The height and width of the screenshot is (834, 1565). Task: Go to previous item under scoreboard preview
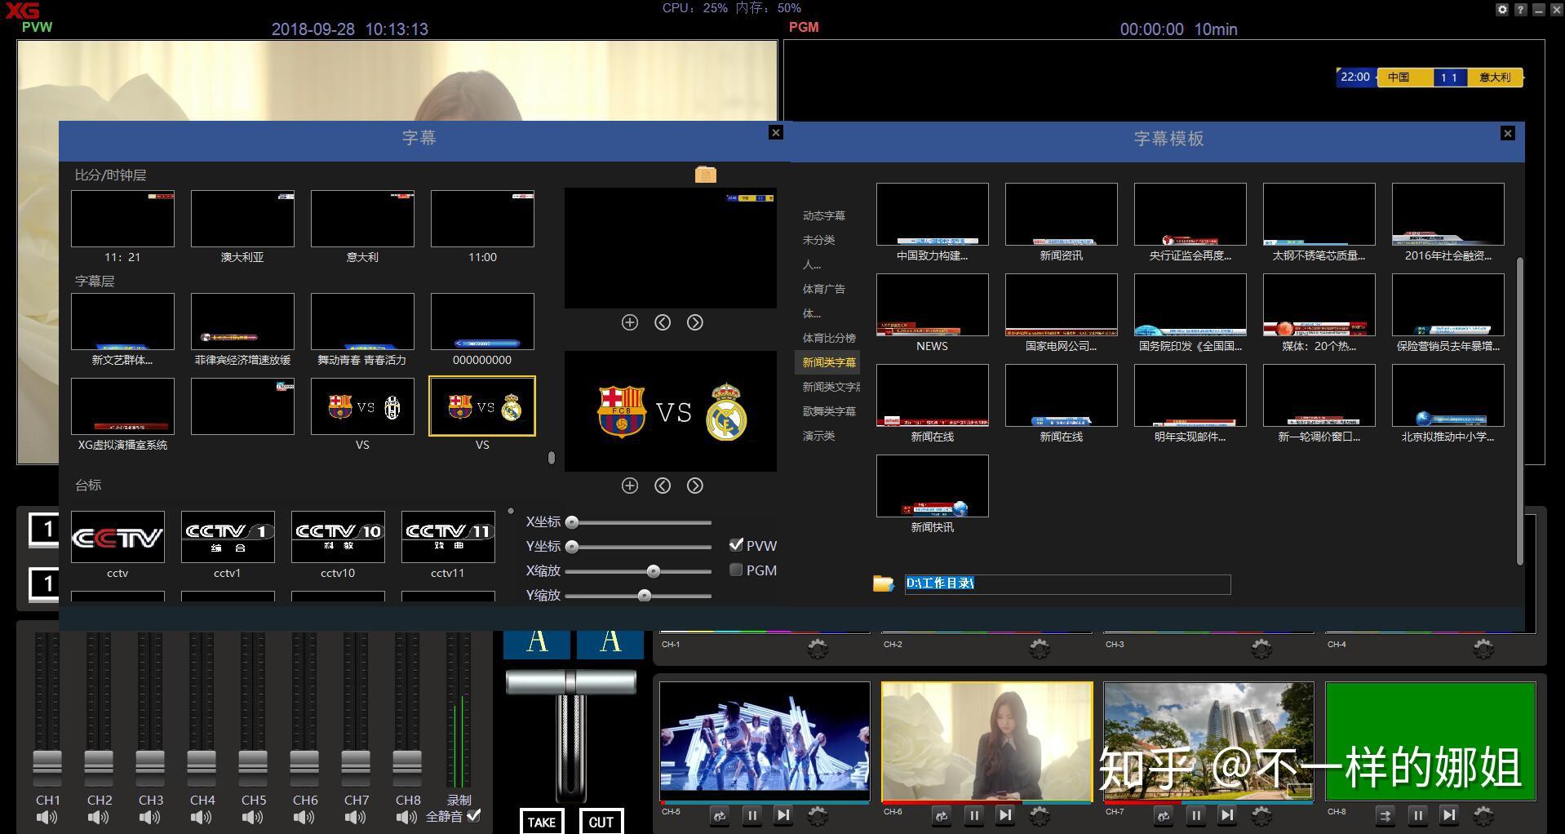point(662,322)
